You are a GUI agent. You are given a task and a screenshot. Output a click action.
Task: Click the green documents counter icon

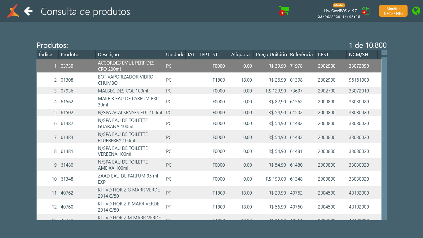click(x=366, y=11)
